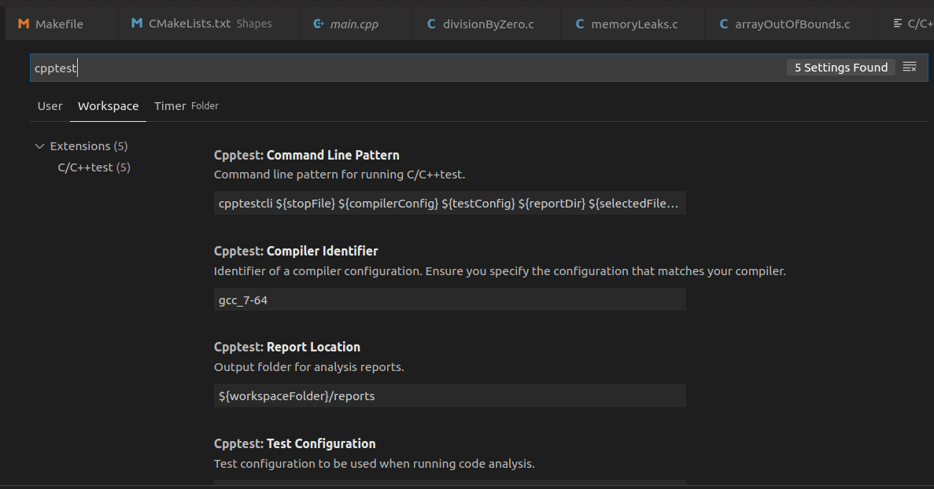The image size is (934, 489).
Task: Click the output log icon on the rightmost tab
Action: click(899, 23)
